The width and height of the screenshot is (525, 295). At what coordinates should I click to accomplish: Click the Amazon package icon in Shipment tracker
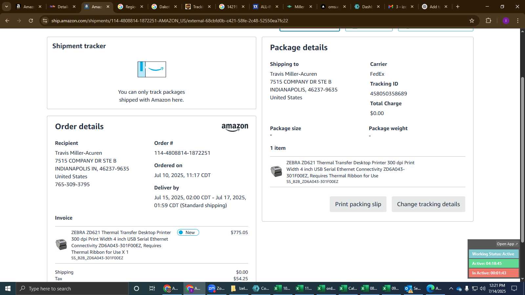pyautogui.click(x=152, y=69)
